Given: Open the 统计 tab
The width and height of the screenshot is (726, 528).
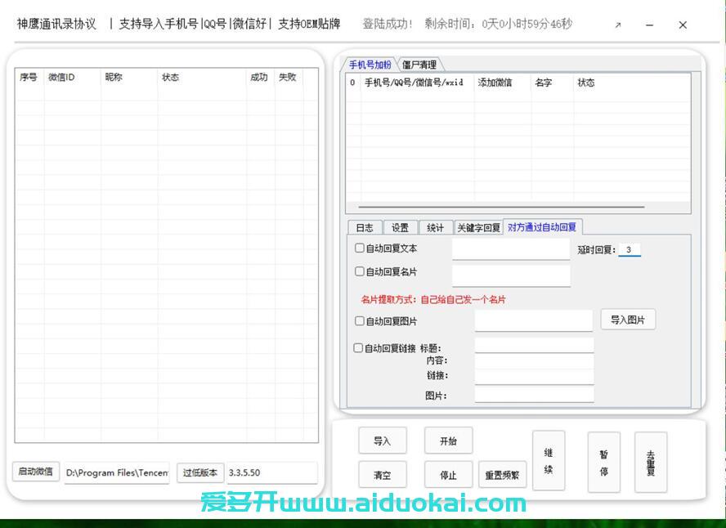Looking at the screenshot, I should click(435, 227).
